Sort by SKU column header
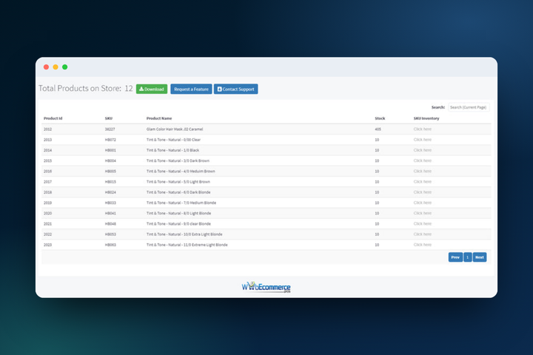This screenshot has height=355, width=533. [x=108, y=118]
